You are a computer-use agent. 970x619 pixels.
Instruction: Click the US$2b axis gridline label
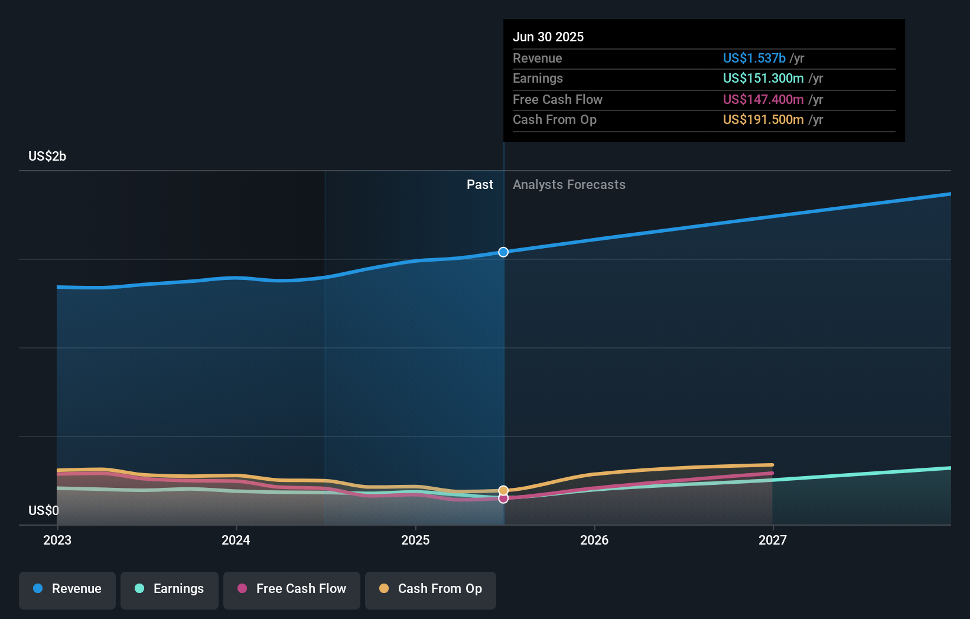point(47,156)
